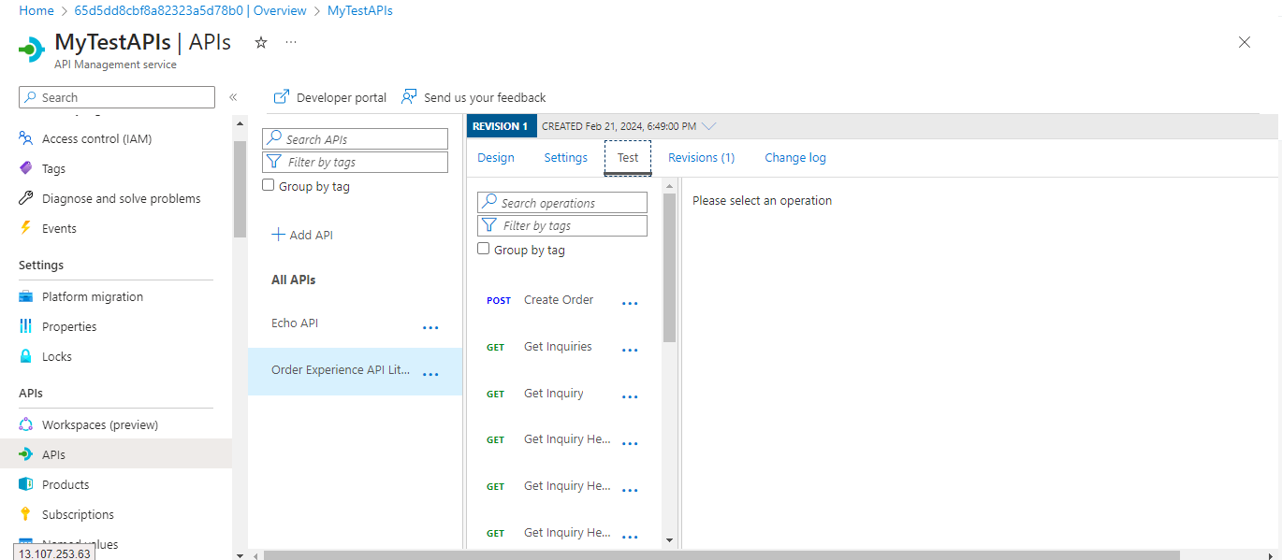The image size is (1282, 560).
Task: Focus the Search operations field
Action: coord(562,203)
